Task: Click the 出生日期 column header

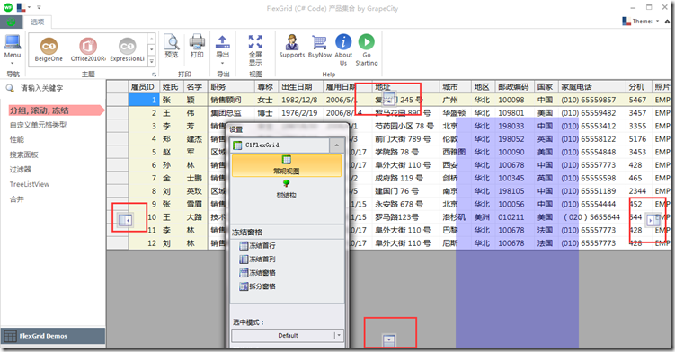Action: tap(300, 87)
